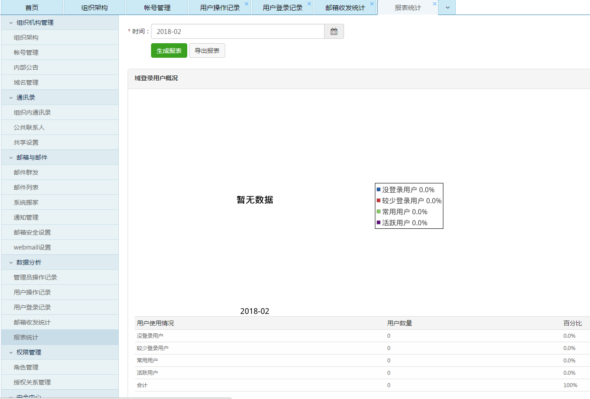Click the green 常用用户 legend swatch
Screen dimensions: 590x399
378,212
